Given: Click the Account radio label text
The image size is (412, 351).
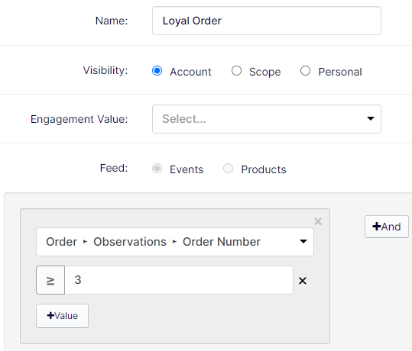Looking at the screenshot, I should tap(190, 72).
